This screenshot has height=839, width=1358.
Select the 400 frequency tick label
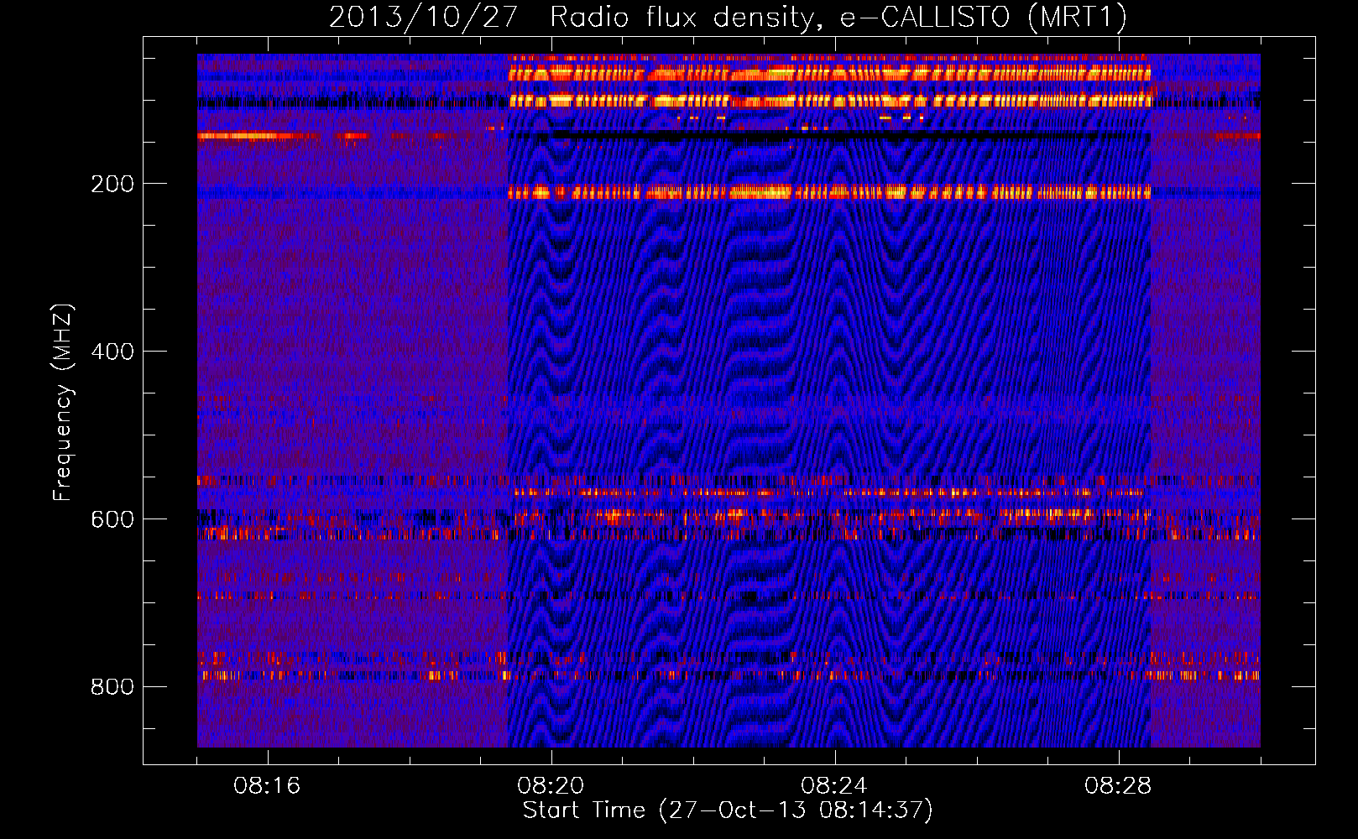coord(112,352)
